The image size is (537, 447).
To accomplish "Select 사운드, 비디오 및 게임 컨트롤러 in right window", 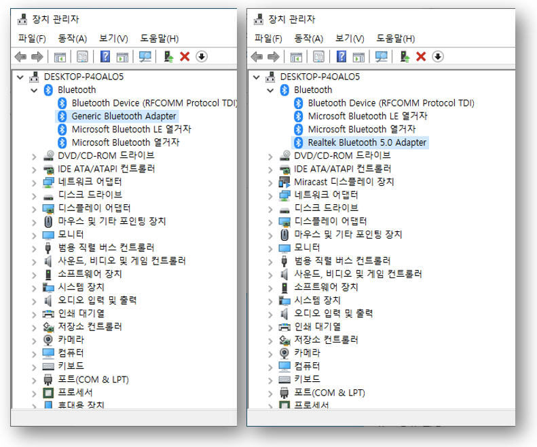I will point(358,274).
